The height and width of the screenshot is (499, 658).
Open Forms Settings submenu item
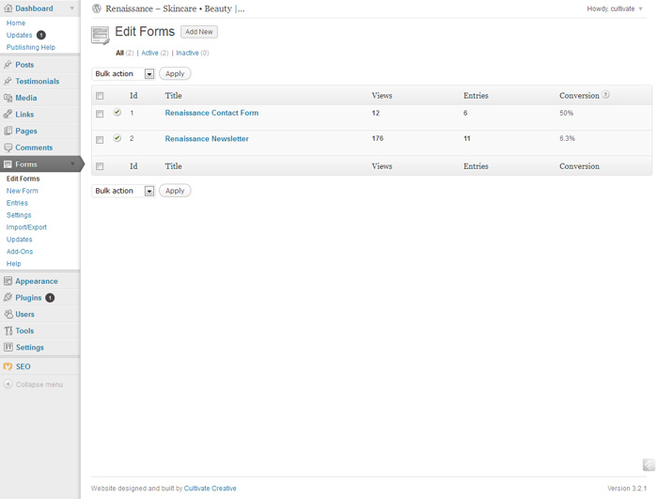(19, 215)
